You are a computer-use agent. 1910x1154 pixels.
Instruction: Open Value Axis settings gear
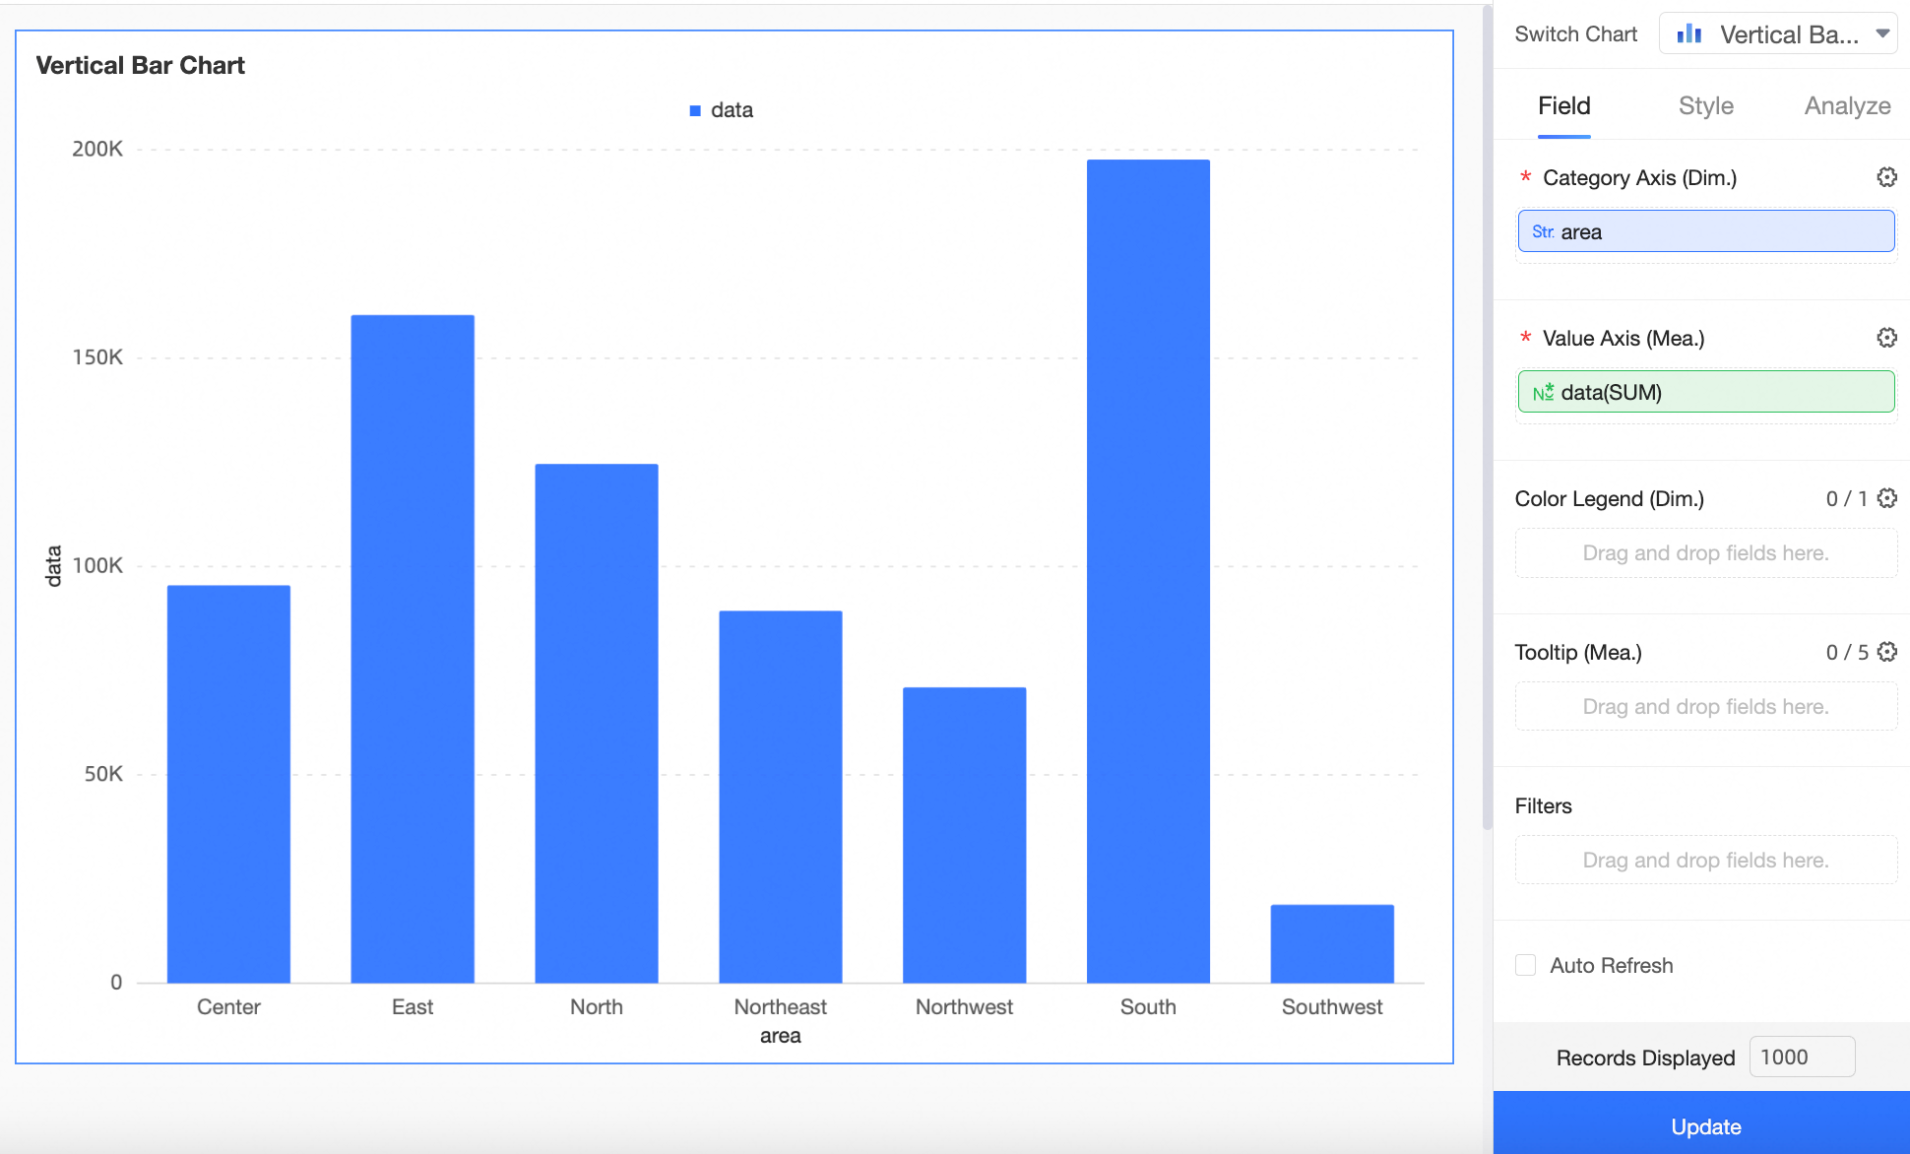(x=1885, y=338)
